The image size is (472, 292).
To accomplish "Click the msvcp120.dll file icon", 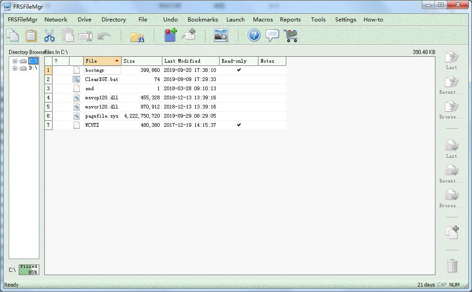I will tap(76, 97).
